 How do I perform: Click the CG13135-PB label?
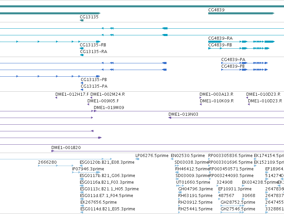point(94,80)
